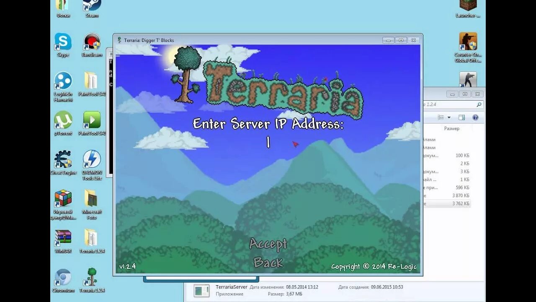
Task: Open LogMeIn Hamachi shortcut
Action: [63, 86]
